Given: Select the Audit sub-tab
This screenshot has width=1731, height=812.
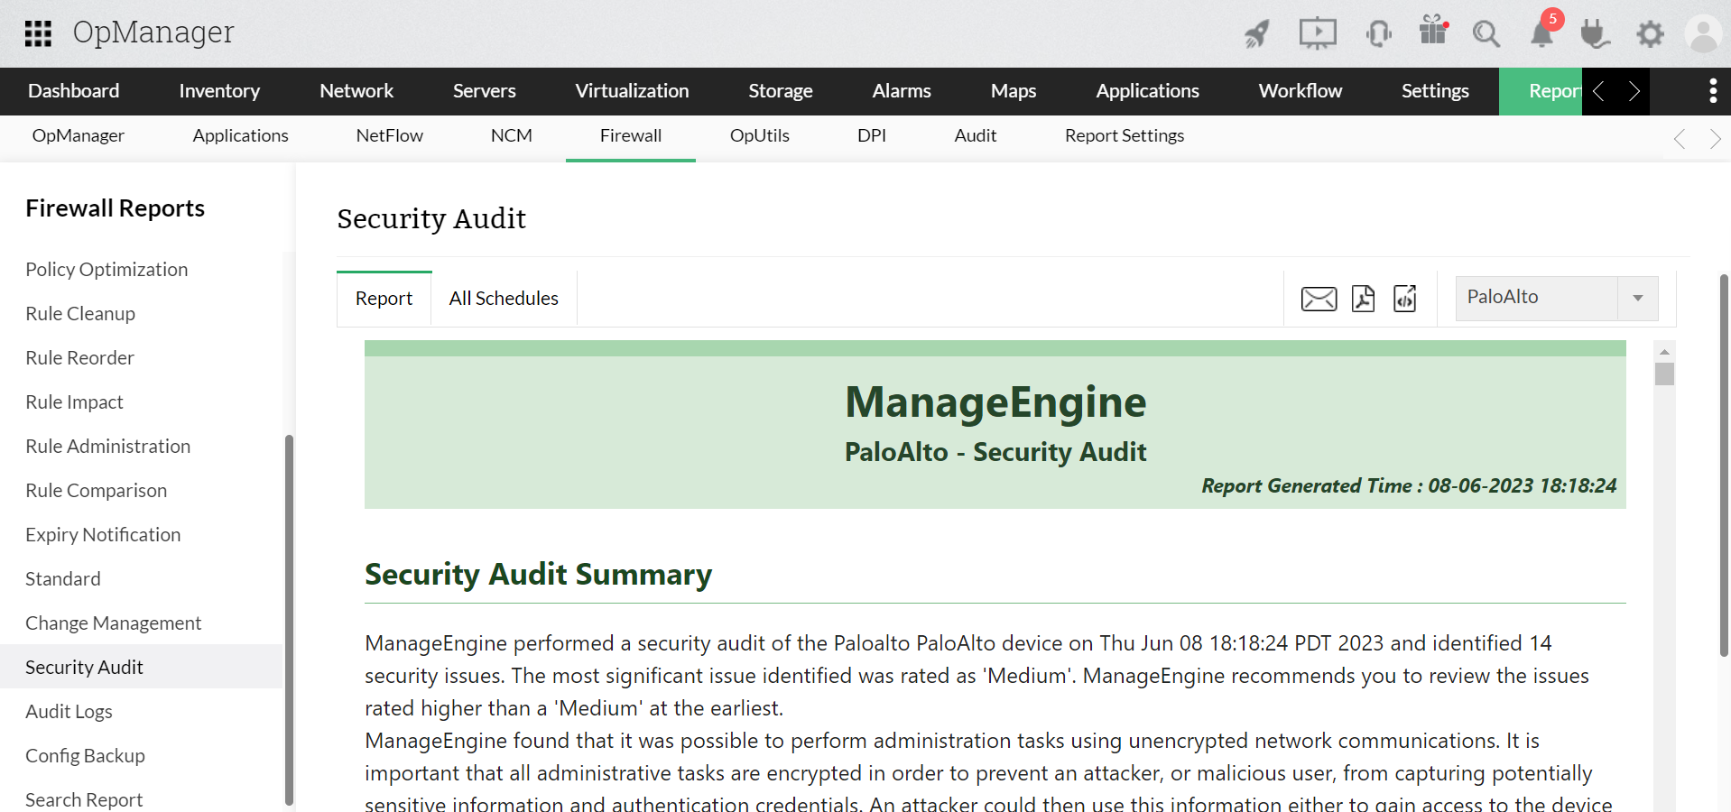Looking at the screenshot, I should pos(976,136).
